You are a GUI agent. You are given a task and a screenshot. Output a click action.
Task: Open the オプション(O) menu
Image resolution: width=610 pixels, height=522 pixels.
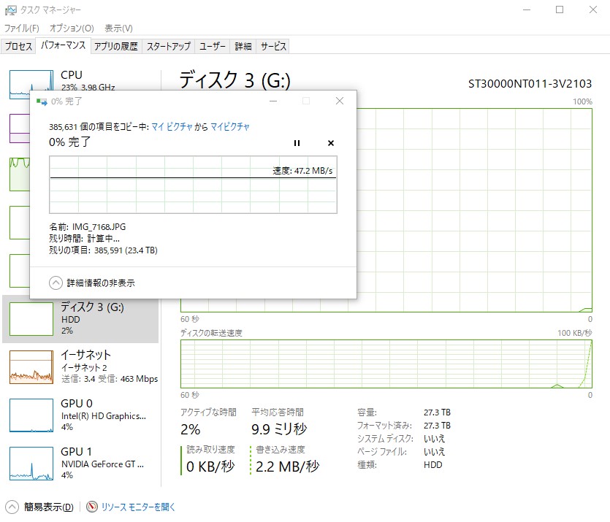72,28
